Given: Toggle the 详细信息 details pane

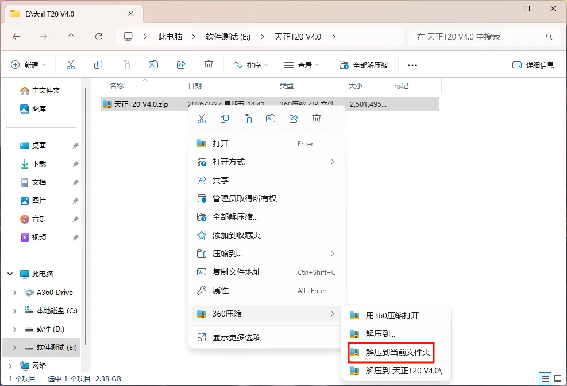Looking at the screenshot, I should click(x=533, y=65).
